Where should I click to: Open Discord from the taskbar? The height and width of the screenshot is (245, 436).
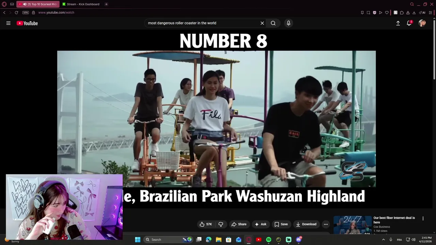(299, 240)
